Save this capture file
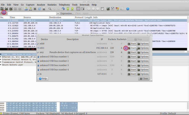 (30, 9)
